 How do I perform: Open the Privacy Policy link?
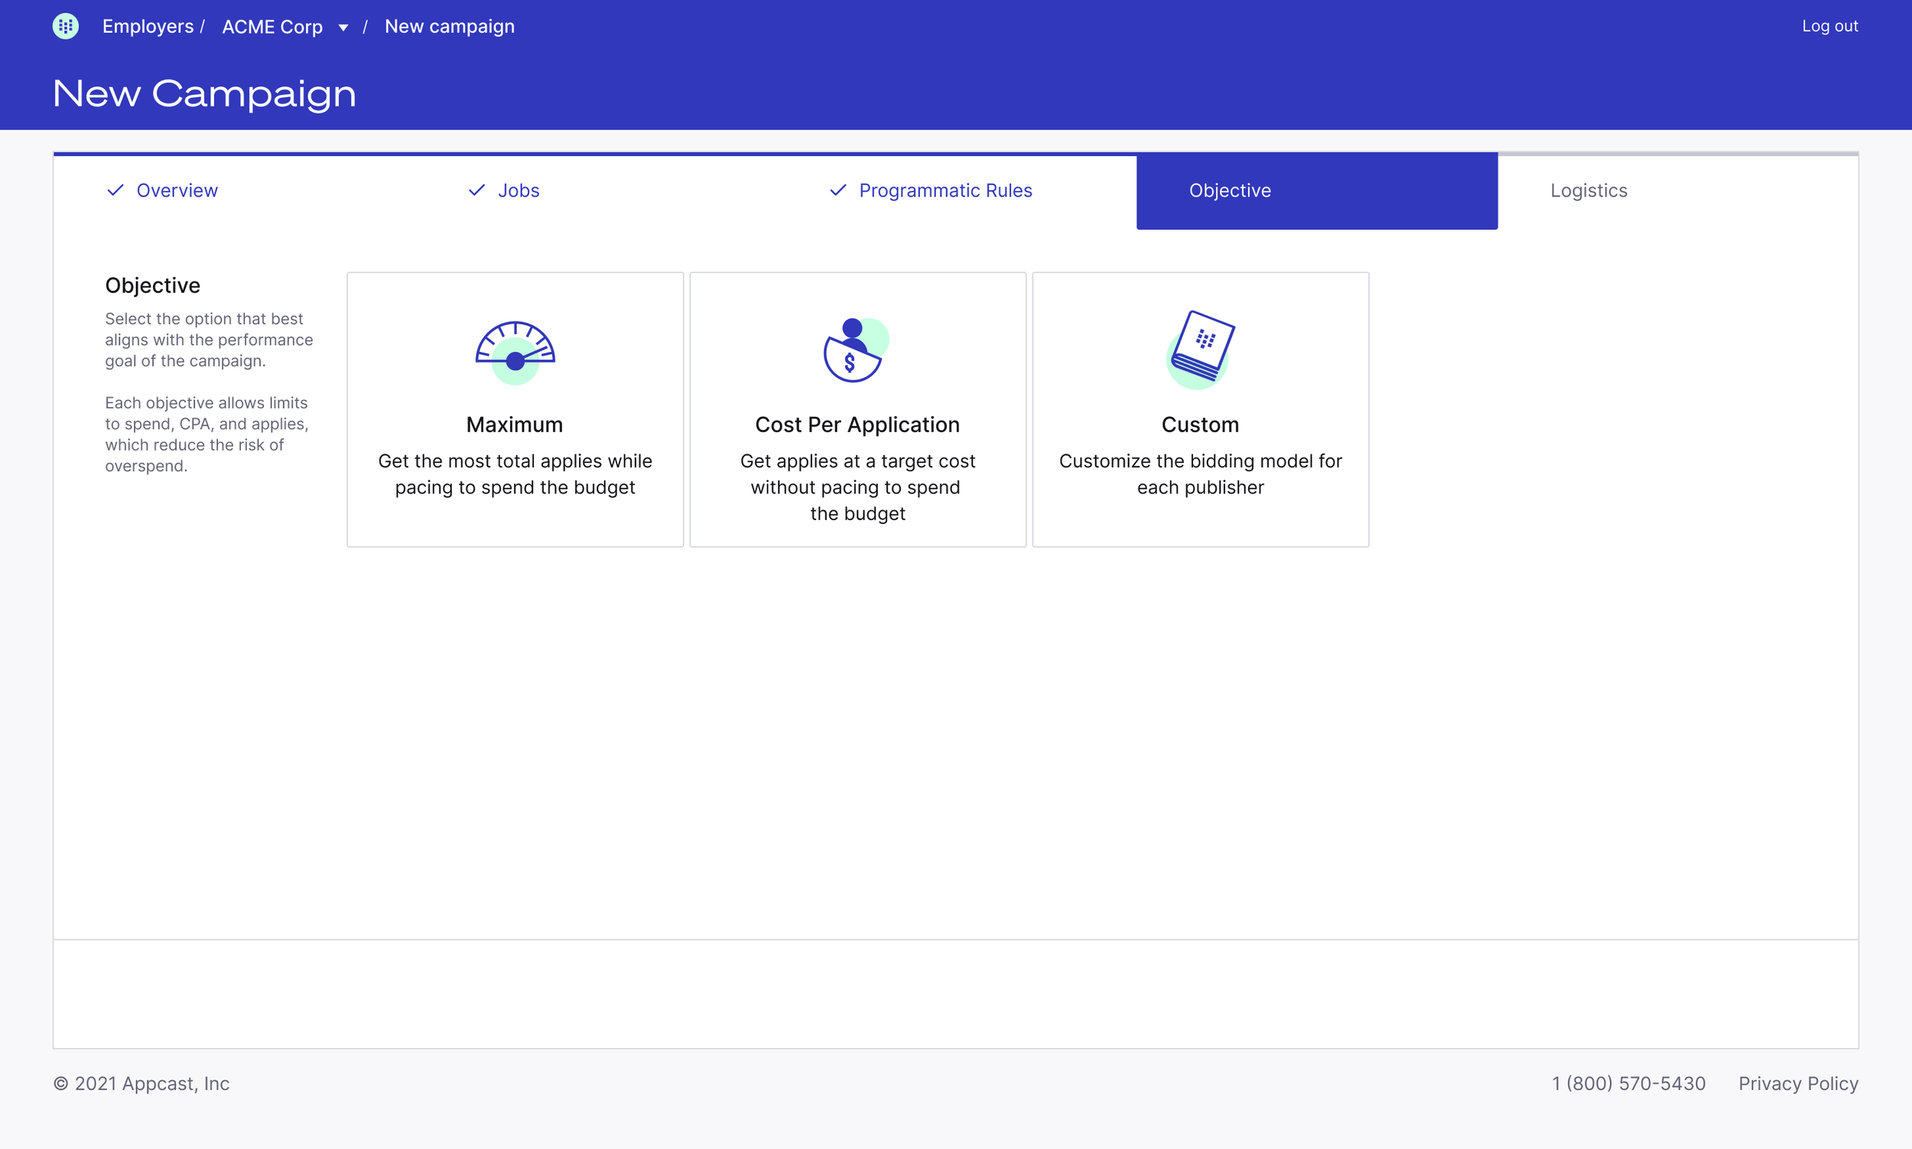1797,1083
